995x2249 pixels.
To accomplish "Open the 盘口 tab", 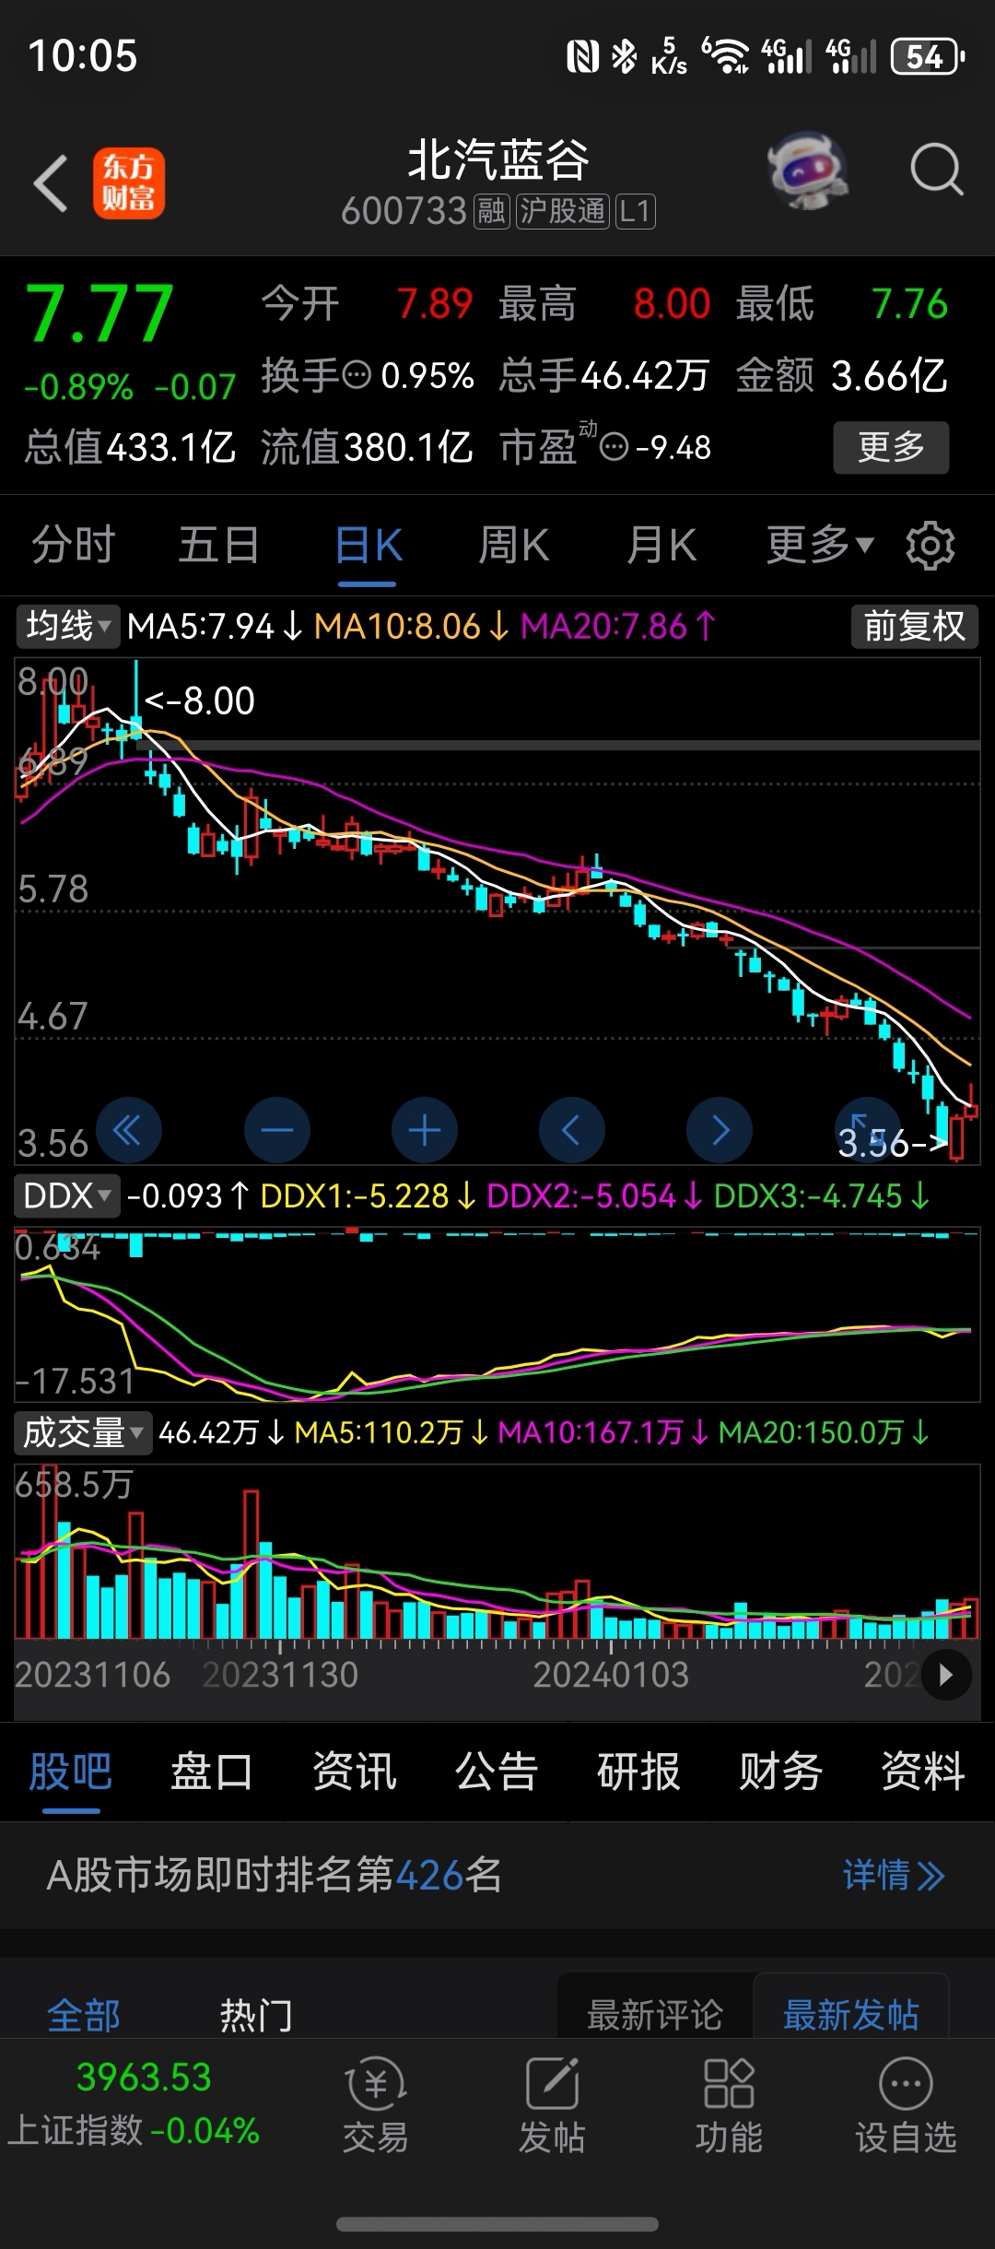I will tap(212, 1771).
